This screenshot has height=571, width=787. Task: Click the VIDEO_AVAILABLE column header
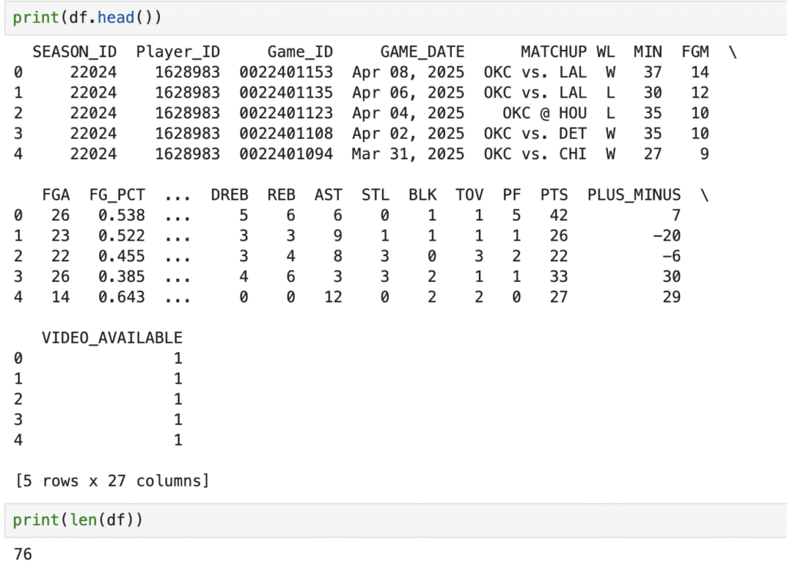(x=112, y=337)
